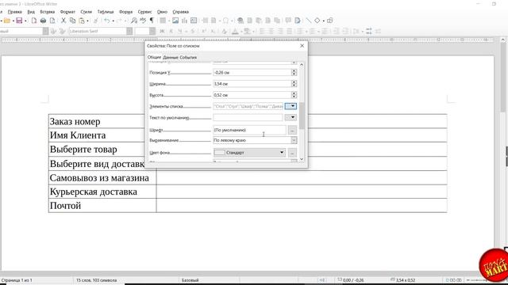Open Find and Replace magnifier icon
The height and width of the screenshot is (285, 508).
[134, 21]
